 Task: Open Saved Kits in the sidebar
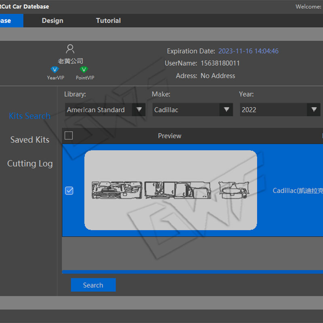point(29,140)
